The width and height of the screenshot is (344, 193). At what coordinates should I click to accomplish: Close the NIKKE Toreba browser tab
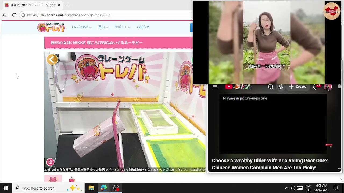coord(59,5)
